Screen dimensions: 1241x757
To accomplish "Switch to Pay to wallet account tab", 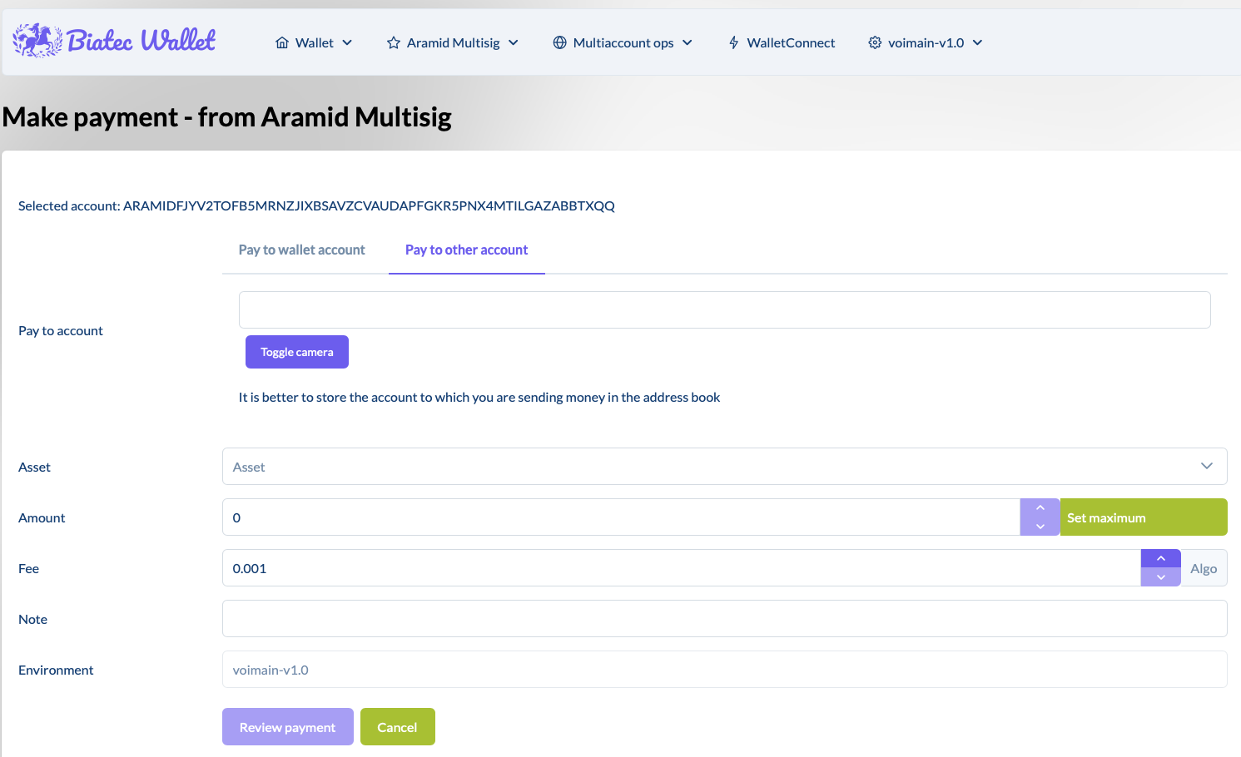I will [301, 250].
